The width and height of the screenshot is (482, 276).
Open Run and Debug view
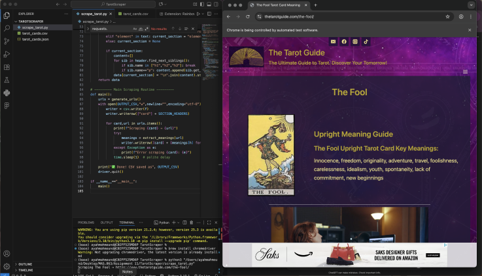tap(7, 54)
